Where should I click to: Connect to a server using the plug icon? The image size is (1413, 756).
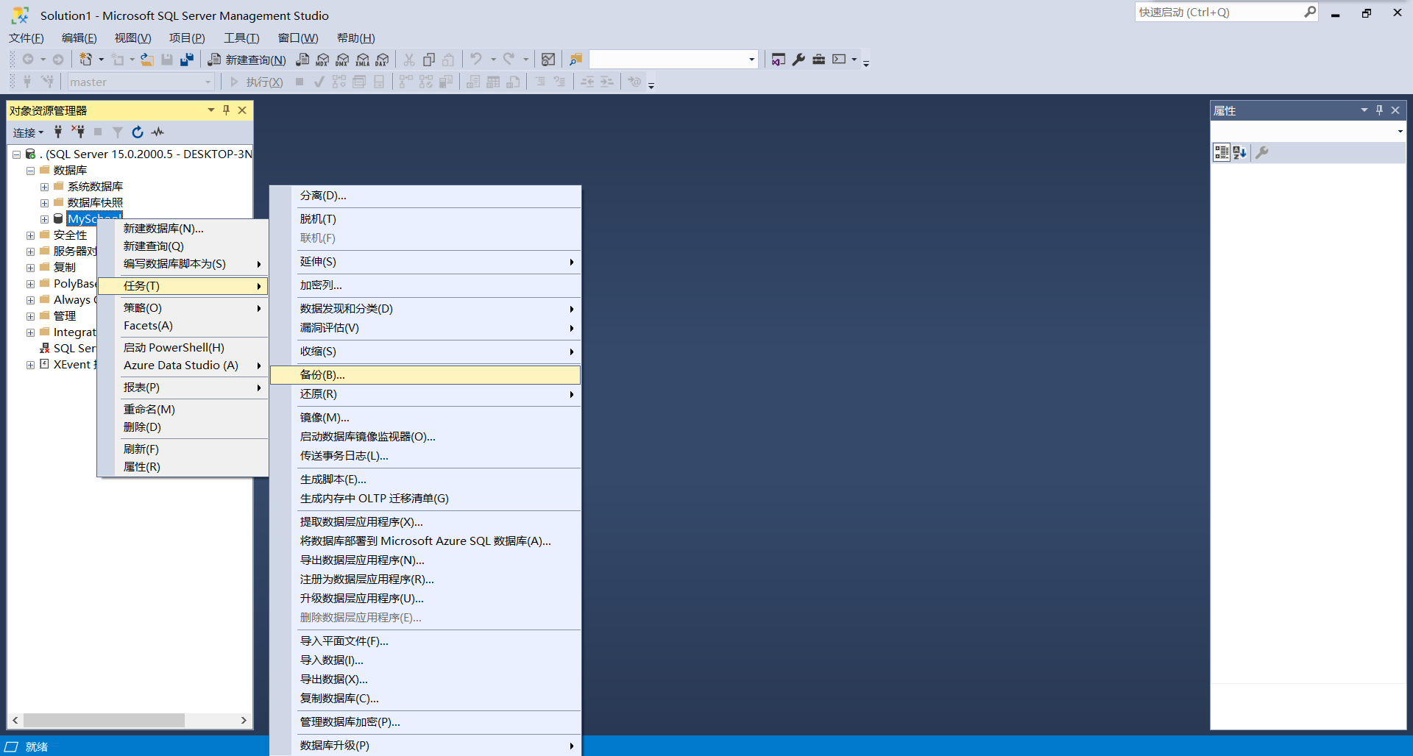(x=58, y=132)
